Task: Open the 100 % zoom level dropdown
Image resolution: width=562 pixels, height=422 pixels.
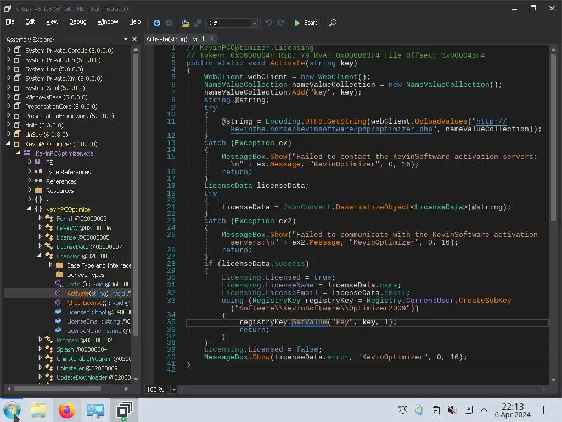Action: 174,390
